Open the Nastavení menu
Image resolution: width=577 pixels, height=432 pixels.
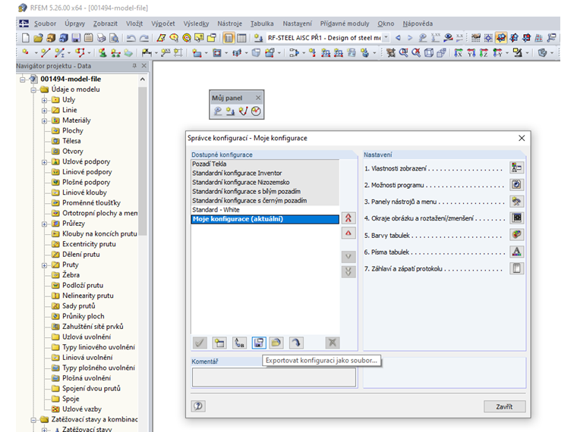point(297,23)
